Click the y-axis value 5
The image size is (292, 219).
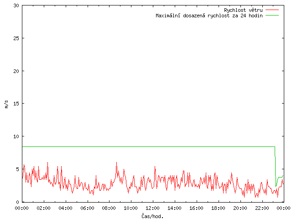pyautogui.click(x=18, y=169)
